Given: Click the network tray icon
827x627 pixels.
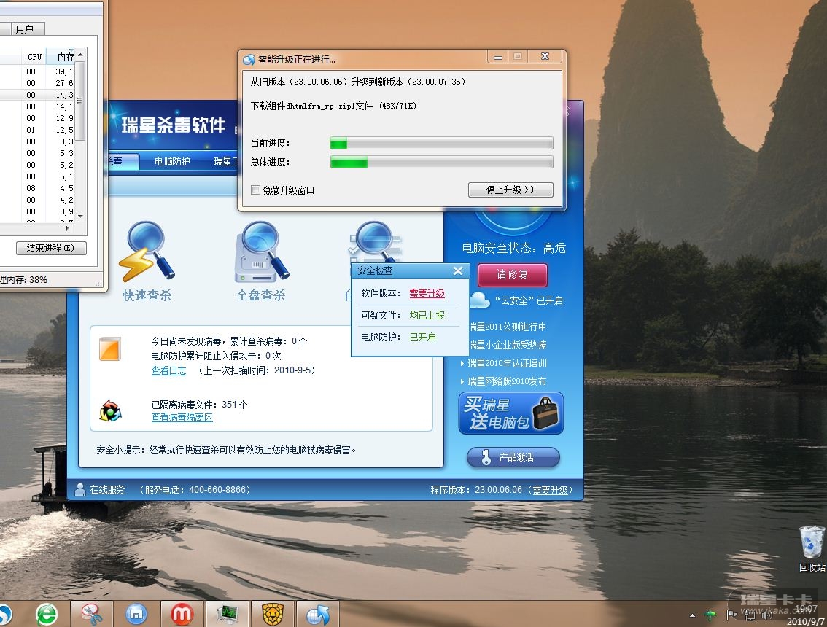Looking at the screenshot, I should pos(750,615).
